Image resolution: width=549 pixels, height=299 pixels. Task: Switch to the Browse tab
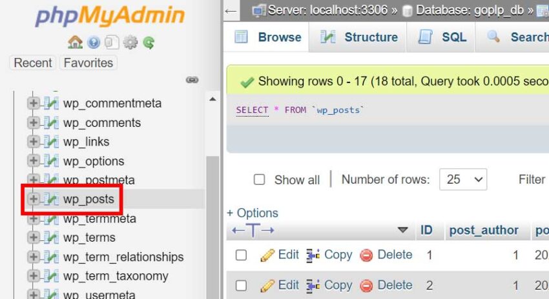click(x=267, y=37)
